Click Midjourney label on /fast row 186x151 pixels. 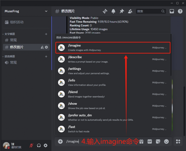coord(159,129)
